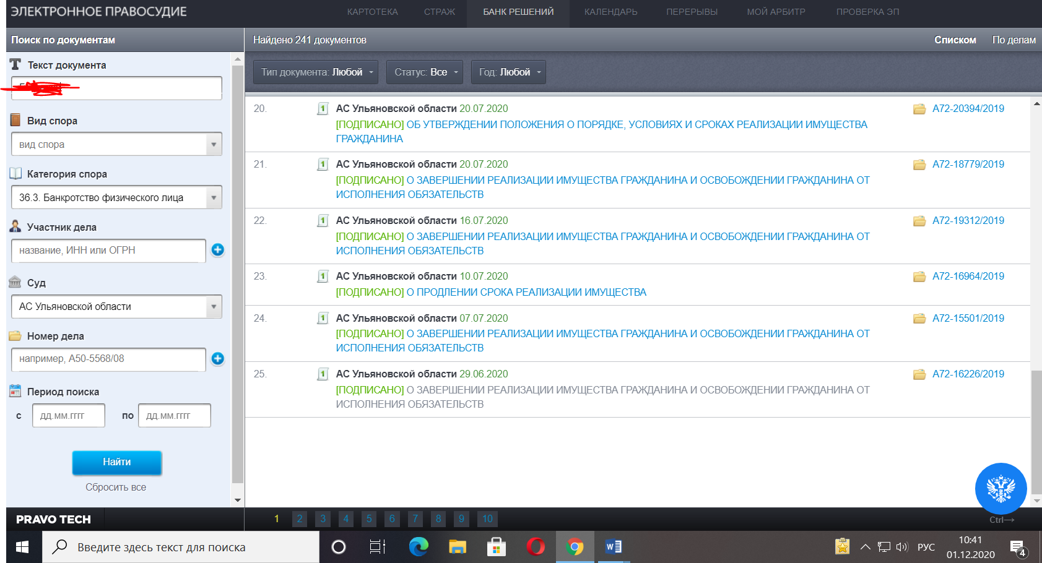
Task: Click the round blue eagle emblem button
Action: tap(1001, 488)
